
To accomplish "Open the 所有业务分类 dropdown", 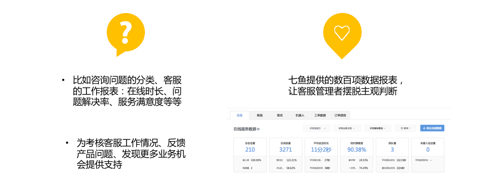I will pyautogui.click(x=347, y=128).
